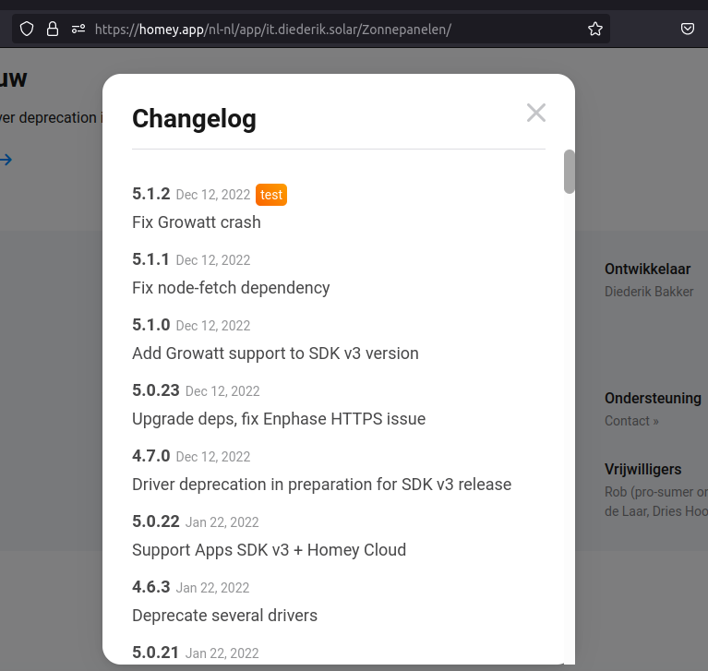
Task: Open the Contact » support link
Action: [x=631, y=421]
